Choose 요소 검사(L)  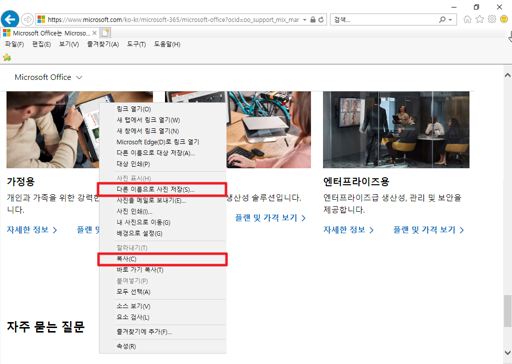162,318
